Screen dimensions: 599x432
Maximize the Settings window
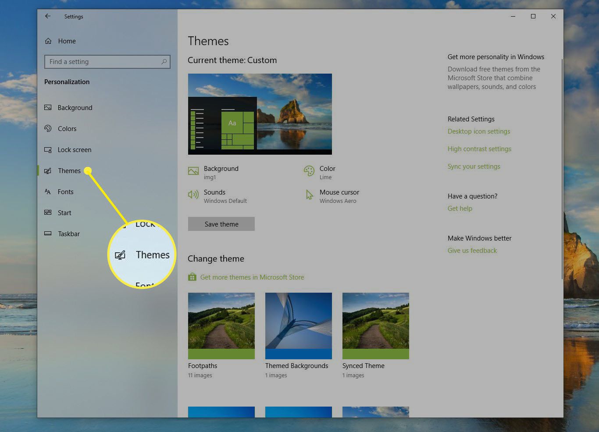pos(533,16)
